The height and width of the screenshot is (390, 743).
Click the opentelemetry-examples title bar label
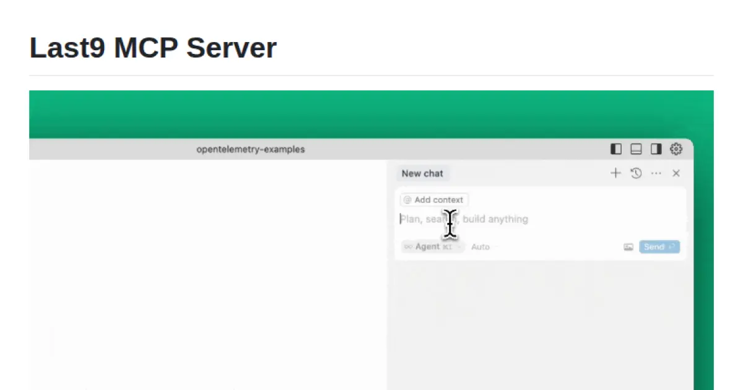[250, 149]
